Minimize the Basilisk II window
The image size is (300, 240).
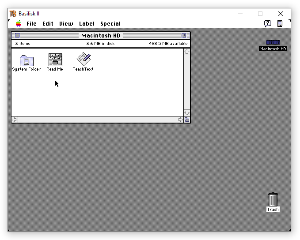tap(240, 14)
